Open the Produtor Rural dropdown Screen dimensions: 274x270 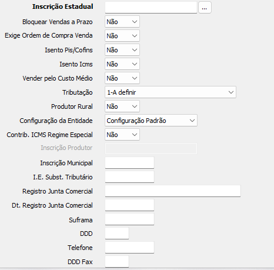tap(122, 106)
